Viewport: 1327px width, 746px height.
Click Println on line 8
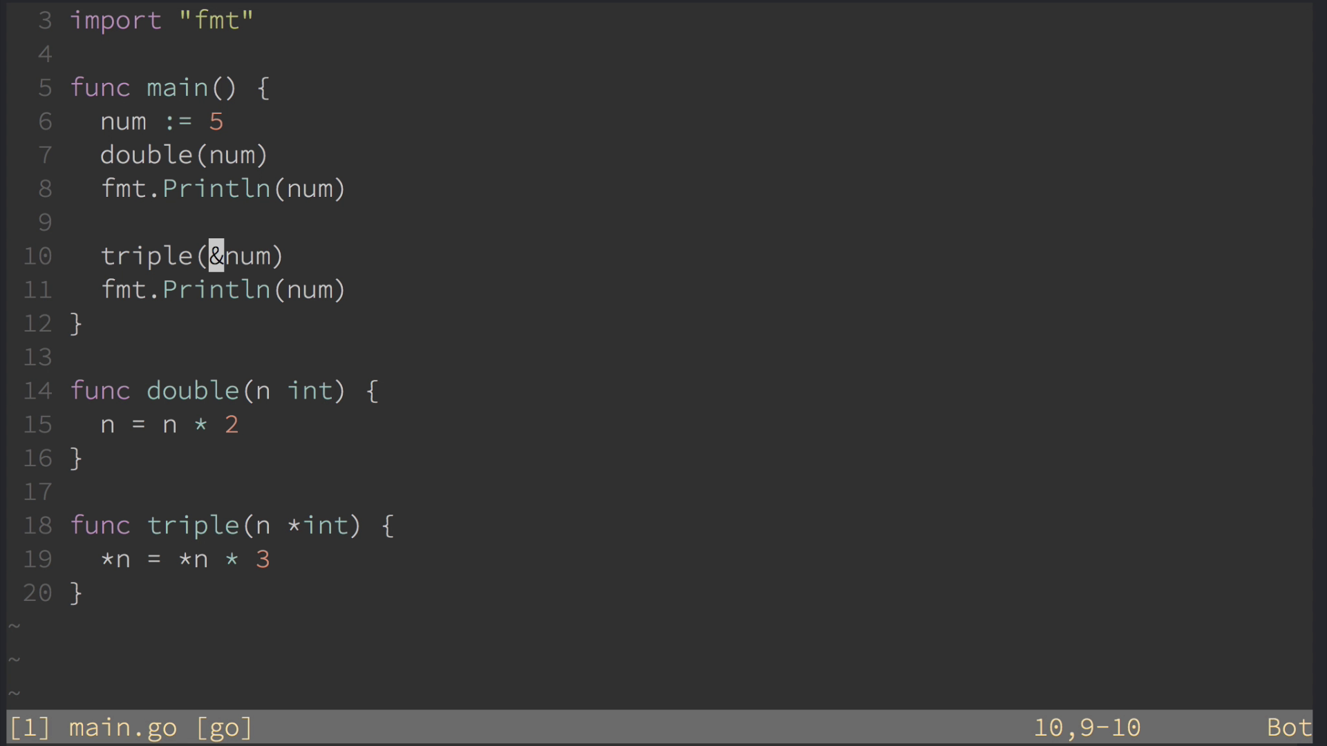[216, 189]
